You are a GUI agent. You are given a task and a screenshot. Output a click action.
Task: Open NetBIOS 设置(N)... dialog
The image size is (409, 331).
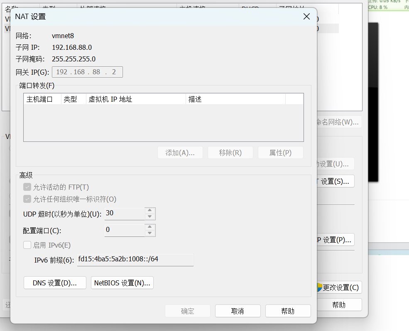coord(122,283)
